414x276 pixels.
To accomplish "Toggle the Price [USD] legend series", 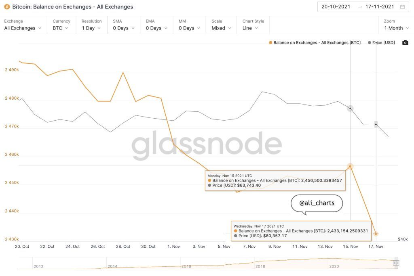I will [382, 43].
